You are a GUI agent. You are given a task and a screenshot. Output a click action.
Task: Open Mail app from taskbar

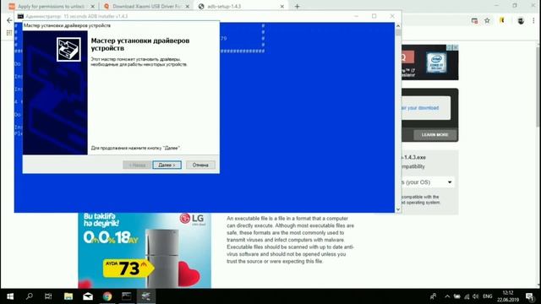(88, 296)
